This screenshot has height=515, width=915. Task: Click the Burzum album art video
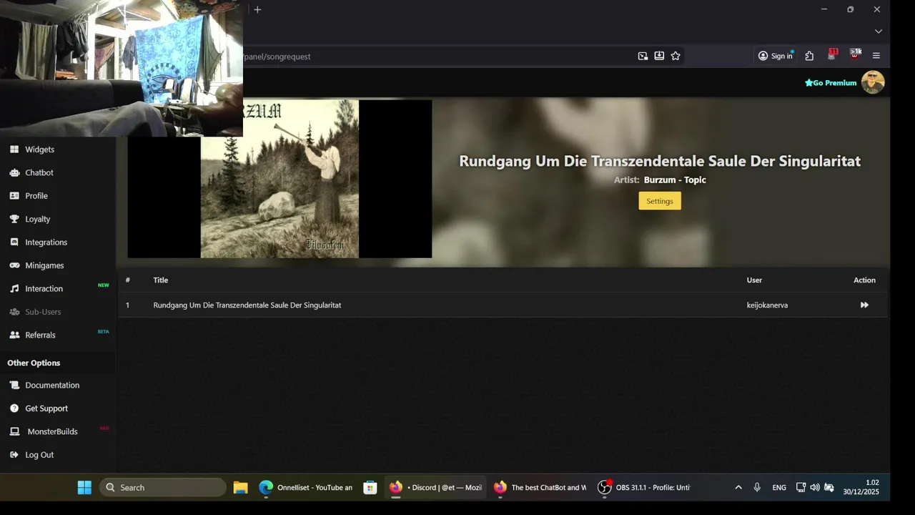click(x=280, y=179)
